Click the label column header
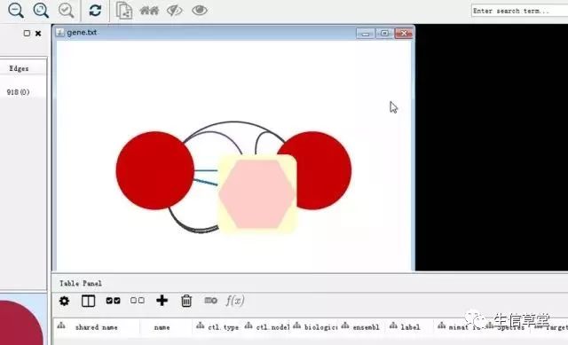This screenshot has height=345, width=568. click(410, 327)
